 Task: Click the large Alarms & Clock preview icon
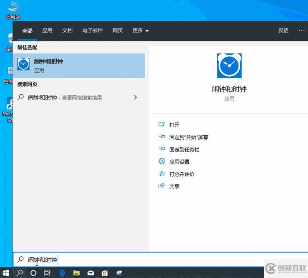pos(229,66)
